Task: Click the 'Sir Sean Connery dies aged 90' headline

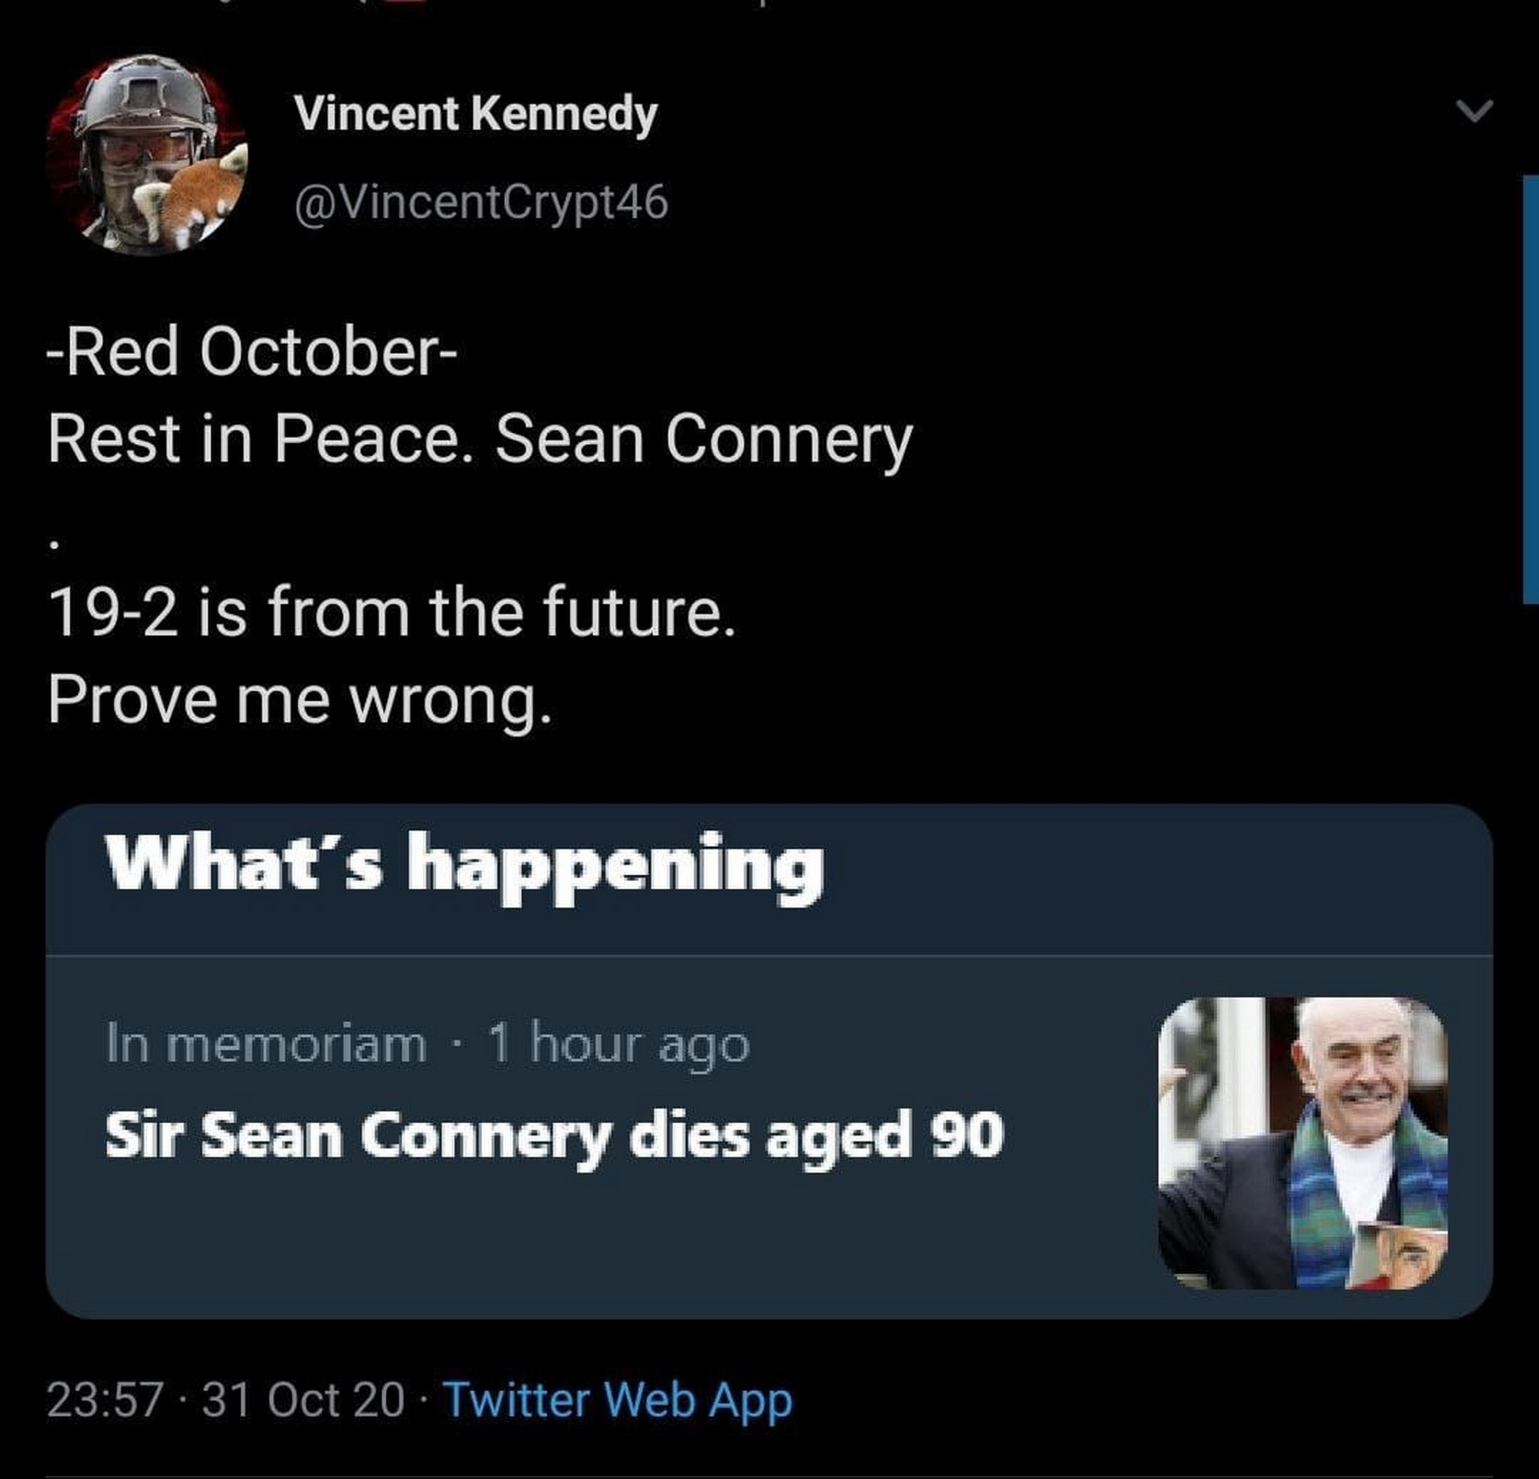Action: pos(554,1136)
